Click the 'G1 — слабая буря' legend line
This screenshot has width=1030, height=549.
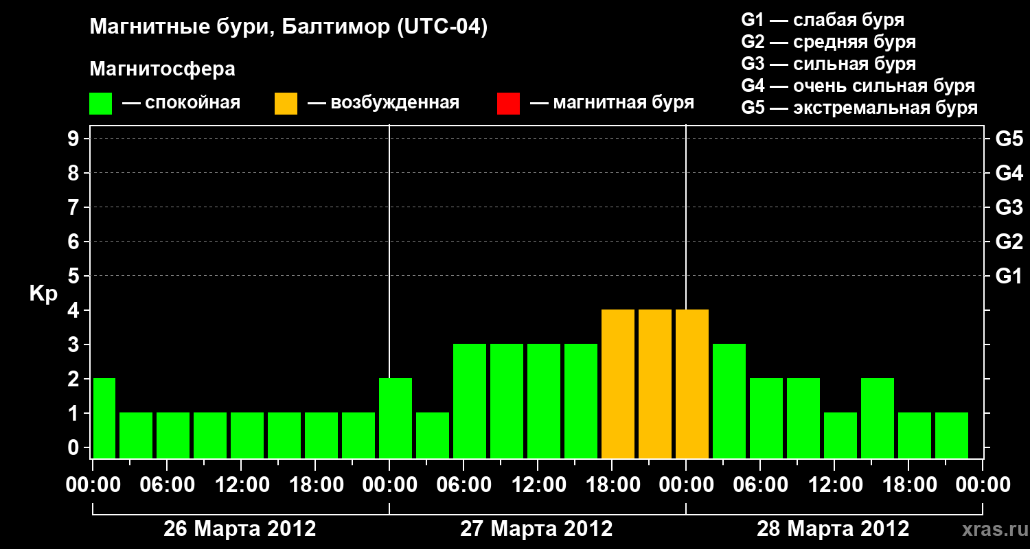pos(823,20)
